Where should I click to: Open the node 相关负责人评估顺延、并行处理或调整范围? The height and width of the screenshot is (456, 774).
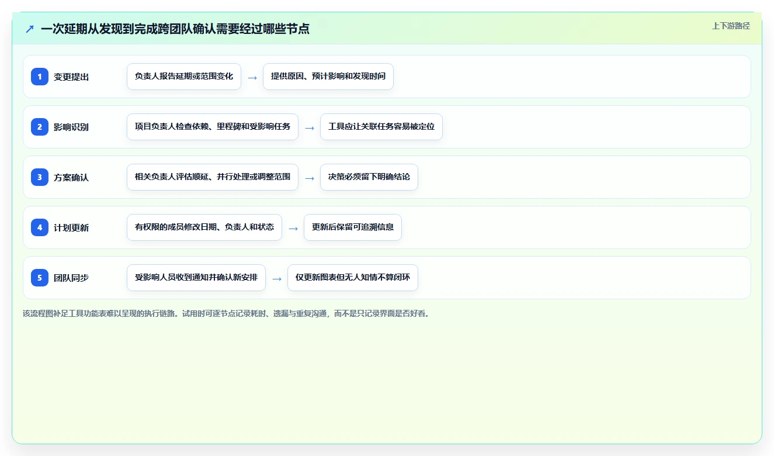click(213, 177)
